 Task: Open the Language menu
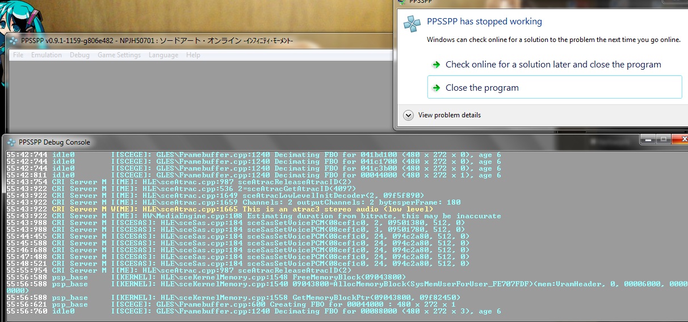(163, 55)
